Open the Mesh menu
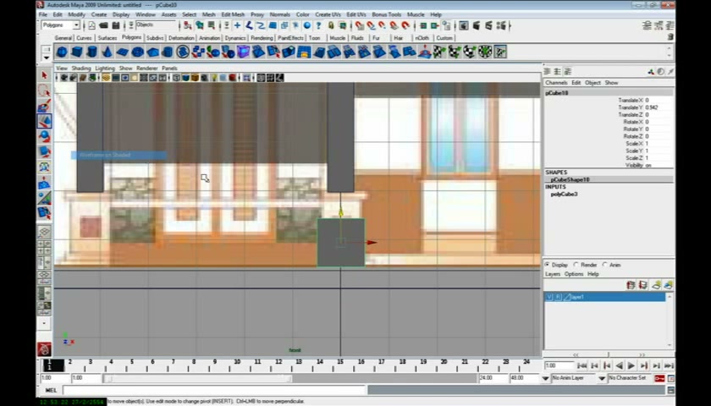Screen dimensions: 711x406 click(x=208, y=14)
